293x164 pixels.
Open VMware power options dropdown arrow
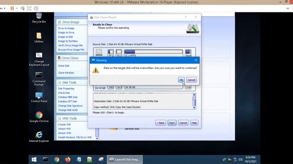pyautogui.click(x=17, y=8)
